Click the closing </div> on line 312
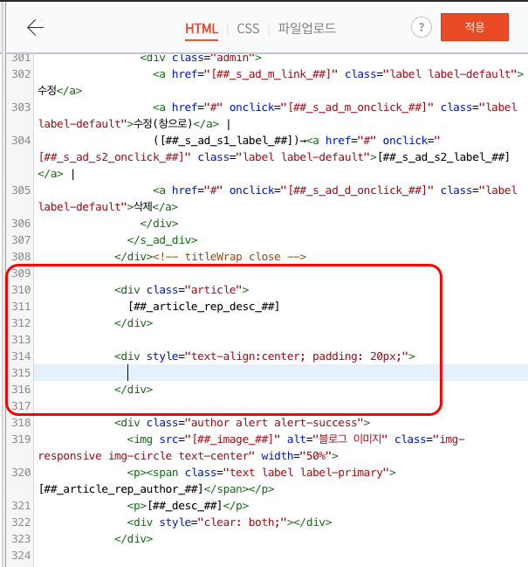 point(134,323)
